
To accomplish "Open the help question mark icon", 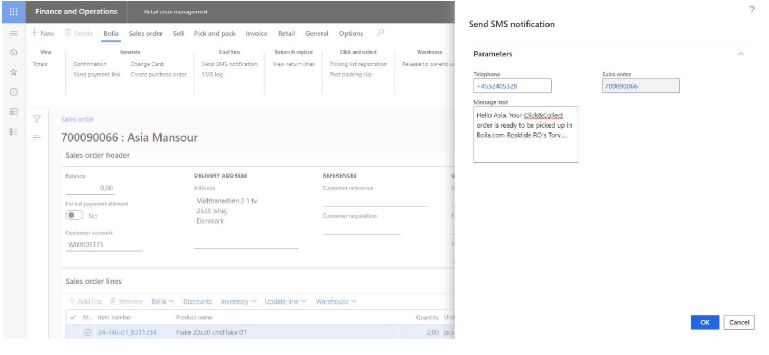I will pos(751,11).
